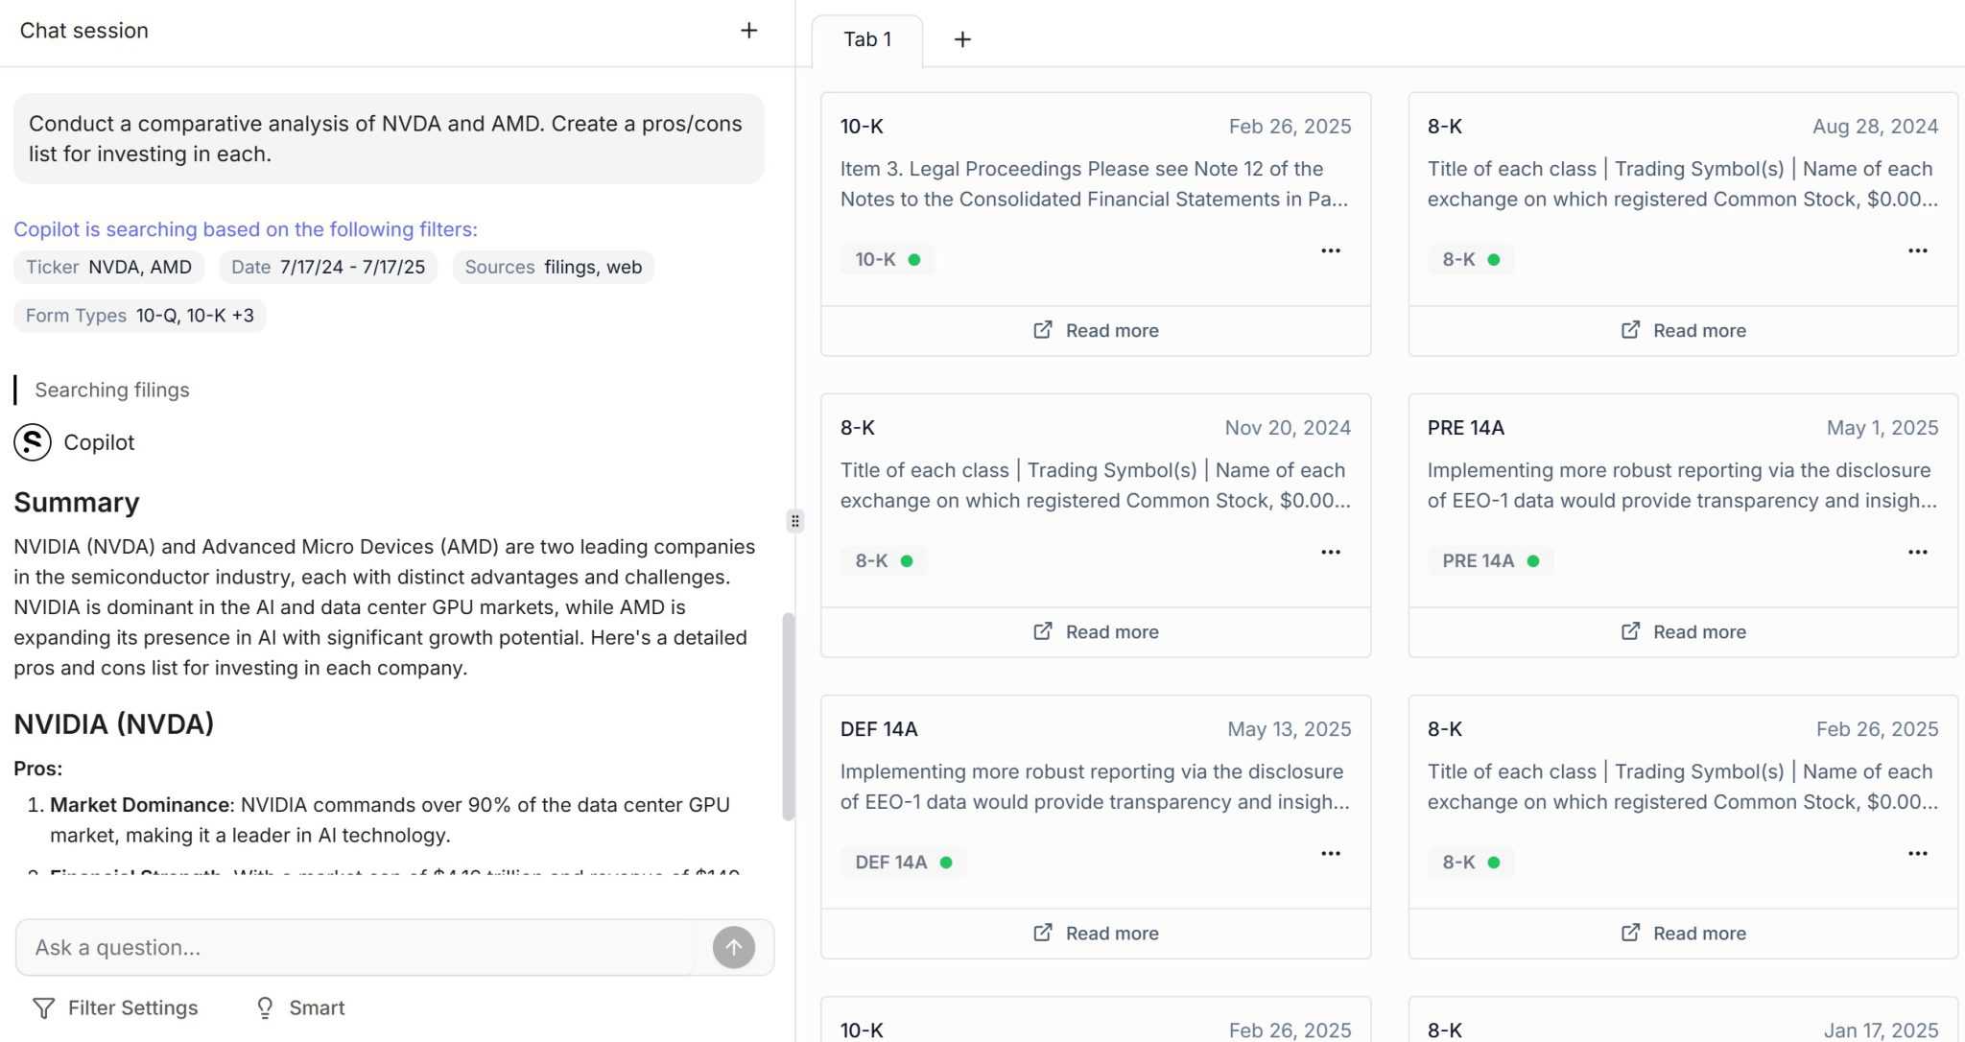Click Read more on the Feb 26 10-K filing
The height and width of the screenshot is (1042, 1965).
1096,330
